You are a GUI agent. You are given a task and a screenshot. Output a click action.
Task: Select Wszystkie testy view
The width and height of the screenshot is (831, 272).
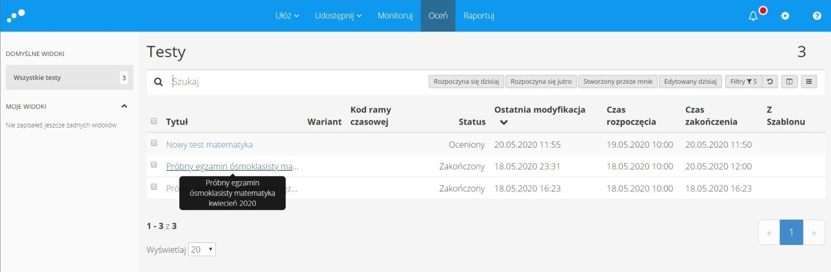pos(69,77)
